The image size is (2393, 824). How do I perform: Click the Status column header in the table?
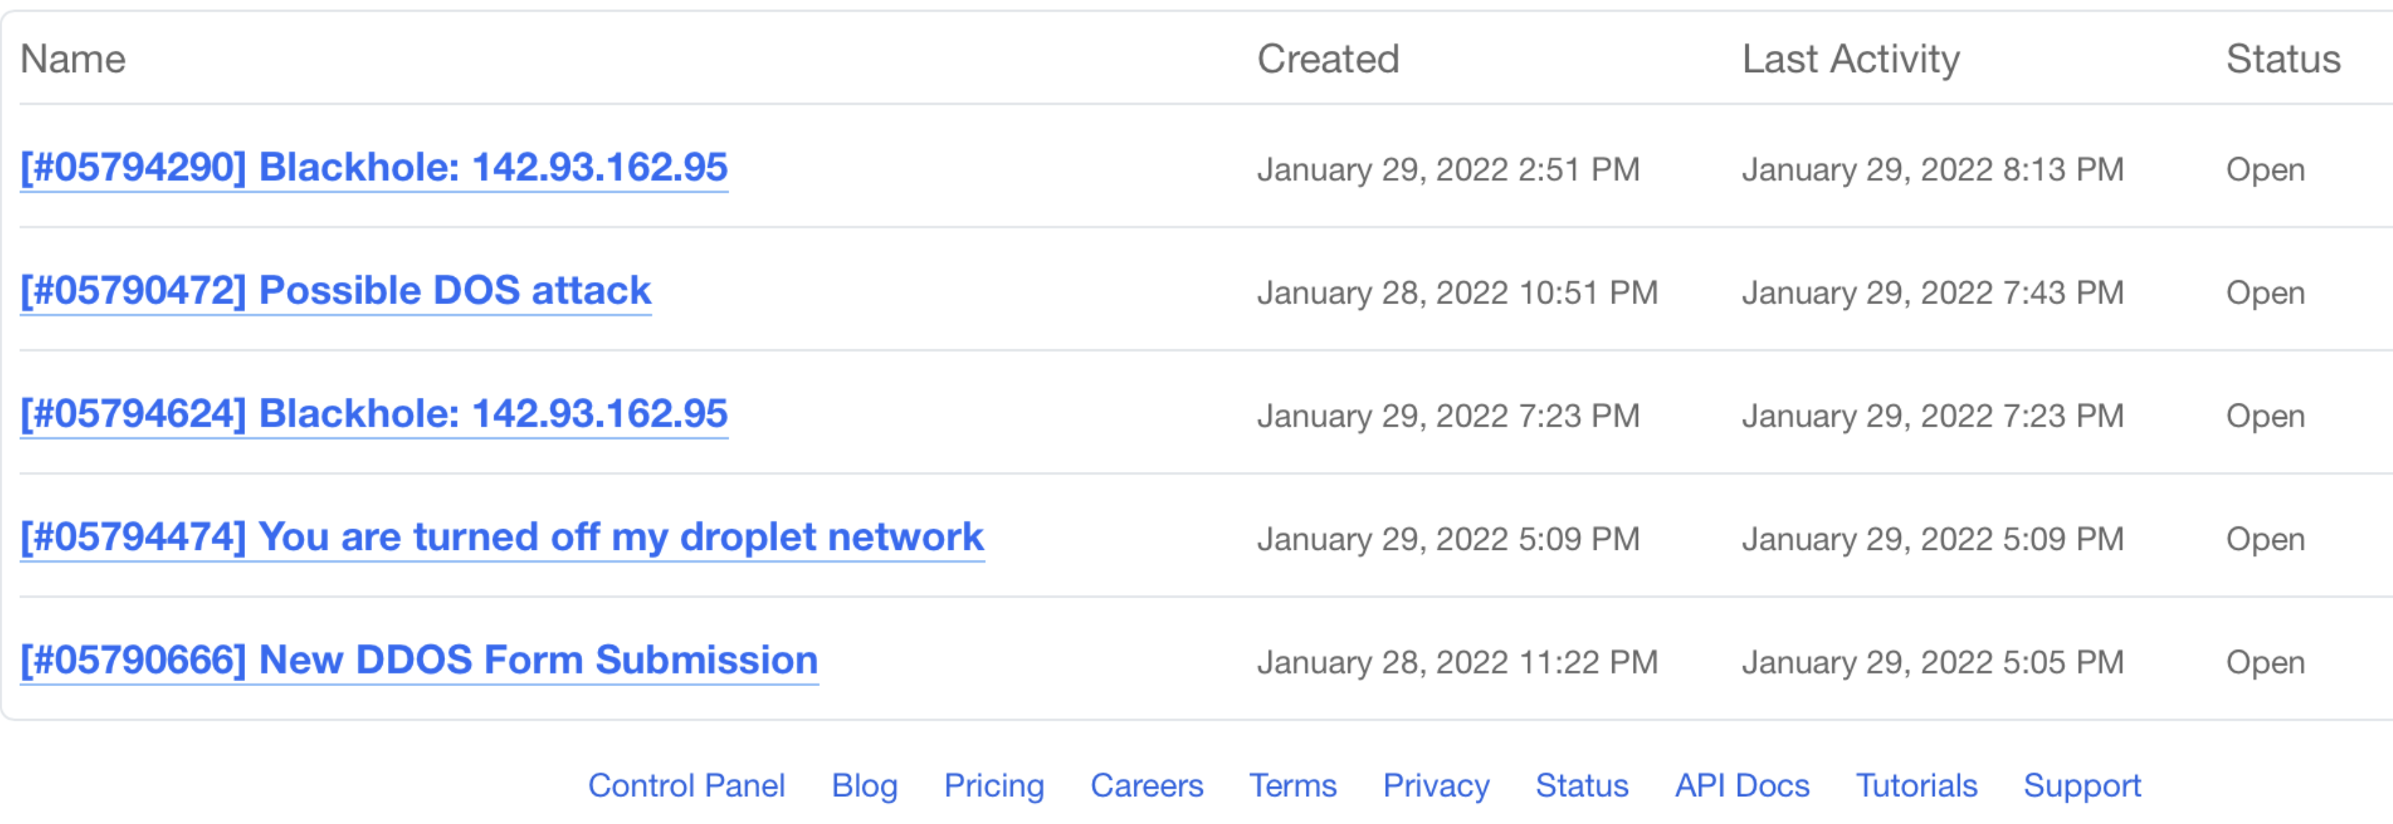2282,59
